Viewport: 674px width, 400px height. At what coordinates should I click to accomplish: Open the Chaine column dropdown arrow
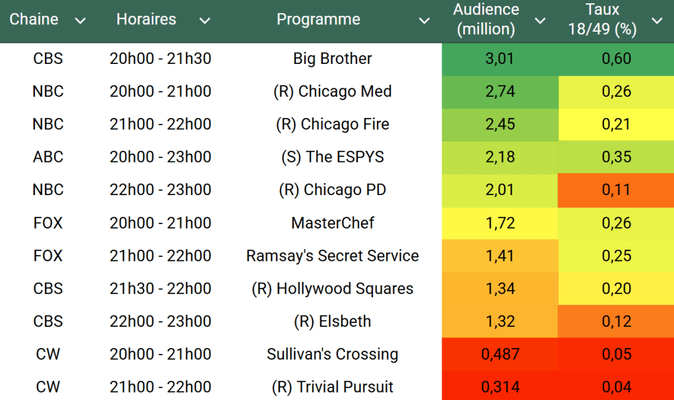click(80, 21)
